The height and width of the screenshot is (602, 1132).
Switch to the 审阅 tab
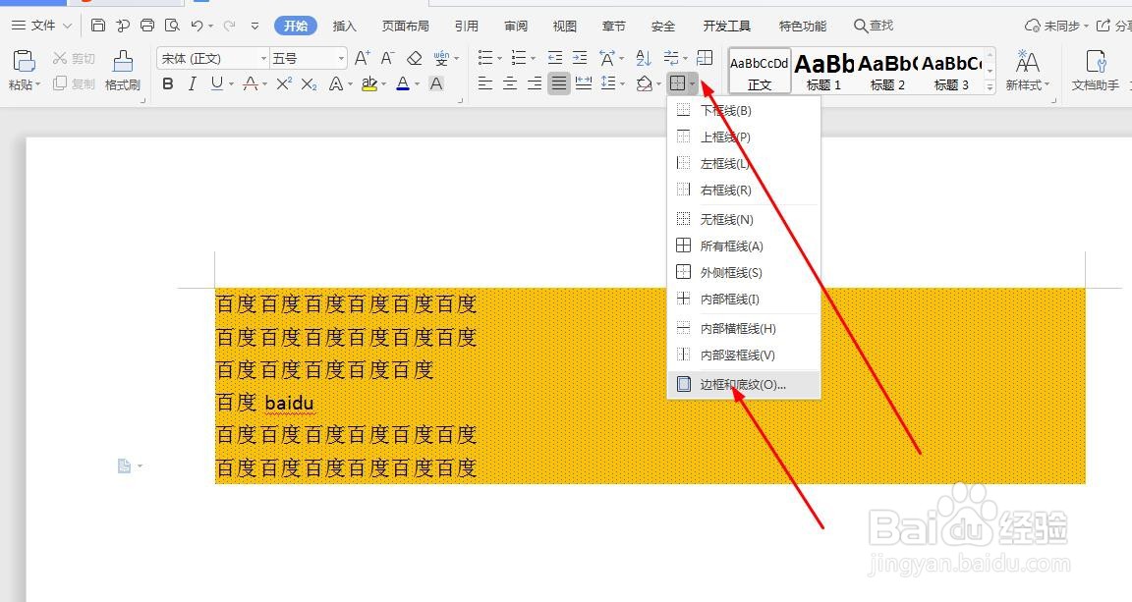(x=516, y=26)
